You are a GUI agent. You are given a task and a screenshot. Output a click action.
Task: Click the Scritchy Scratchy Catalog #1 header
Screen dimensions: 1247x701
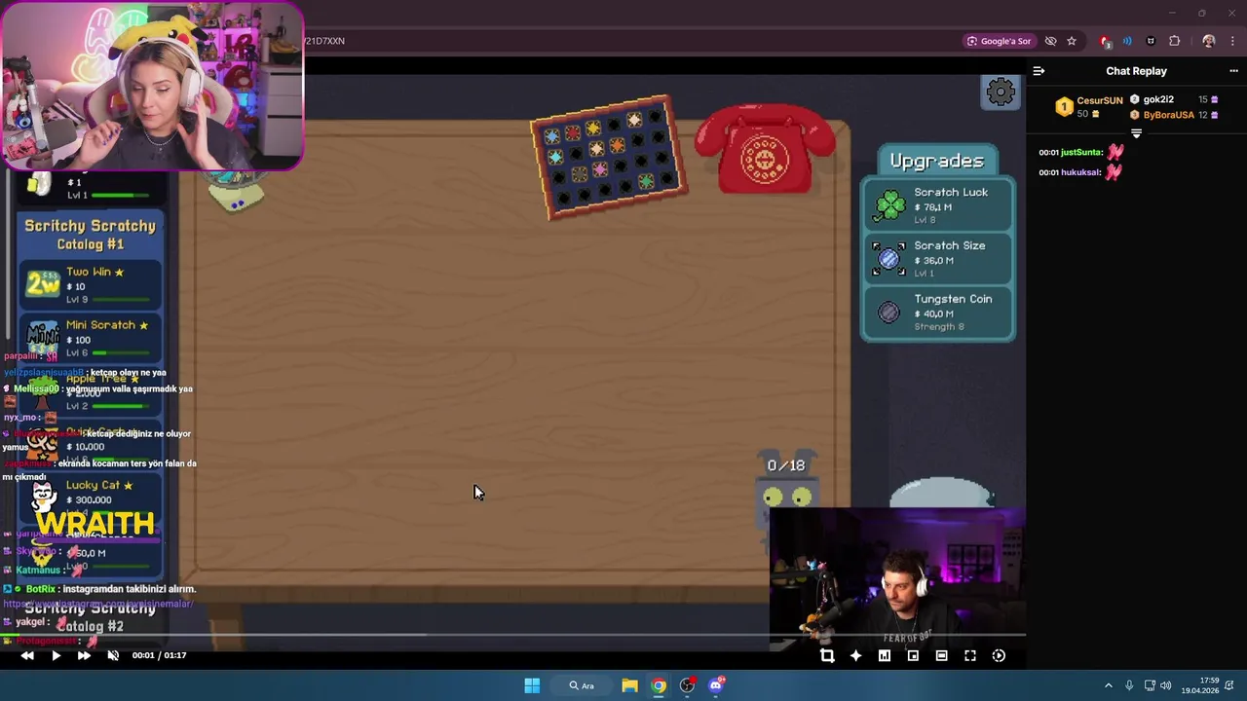click(x=90, y=234)
